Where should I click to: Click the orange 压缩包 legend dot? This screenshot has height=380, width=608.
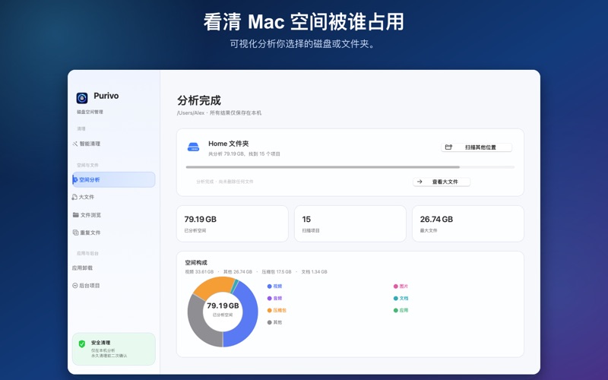point(270,310)
